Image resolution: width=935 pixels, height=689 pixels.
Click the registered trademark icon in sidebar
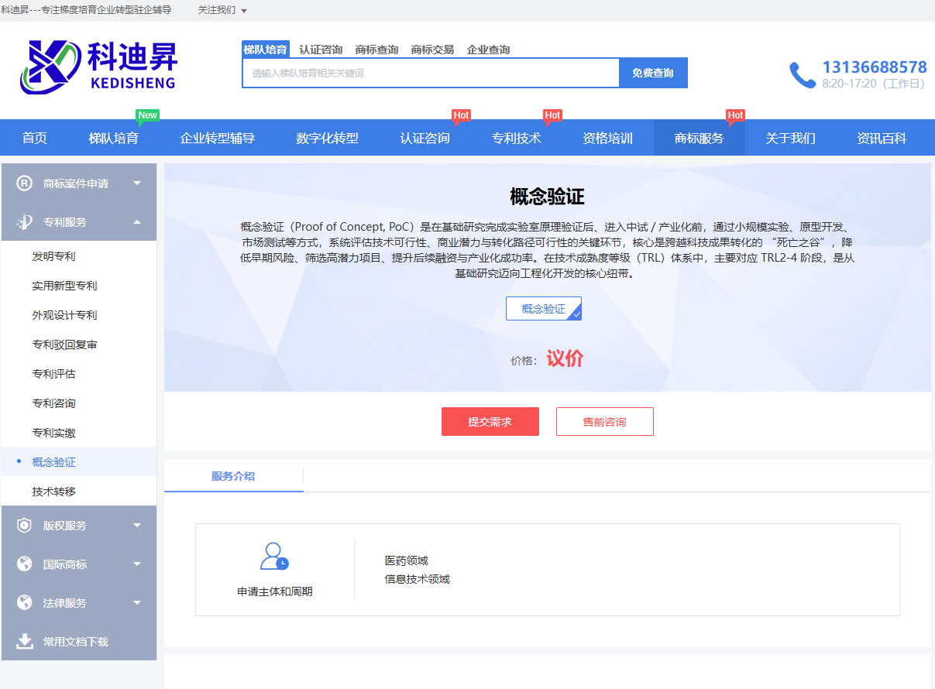(x=25, y=183)
